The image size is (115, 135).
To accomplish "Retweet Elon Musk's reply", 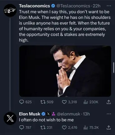I will click(x=46, y=127).
